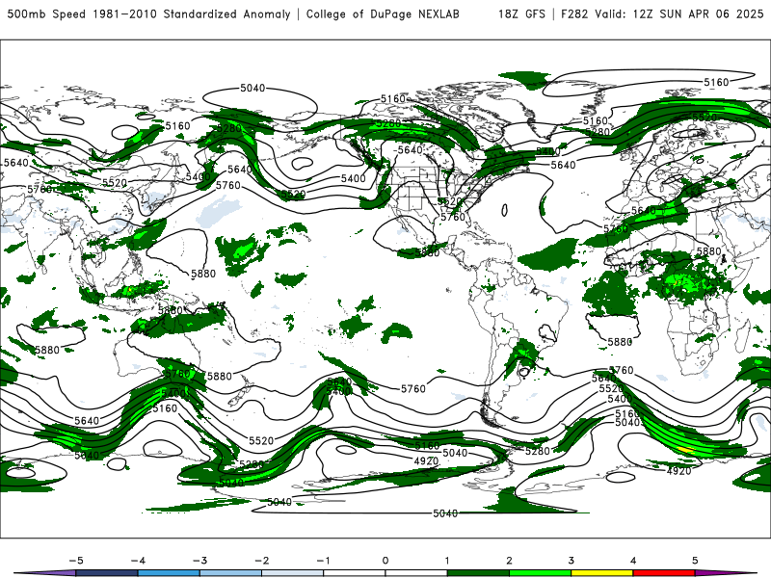Click the yellow 3-to-4 legend segment
The width and height of the screenshot is (771, 578).
click(x=601, y=573)
